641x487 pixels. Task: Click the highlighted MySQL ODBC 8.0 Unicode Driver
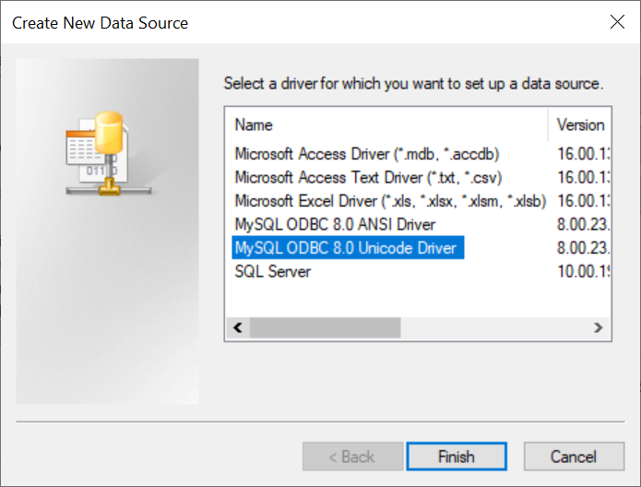pos(346,248)
